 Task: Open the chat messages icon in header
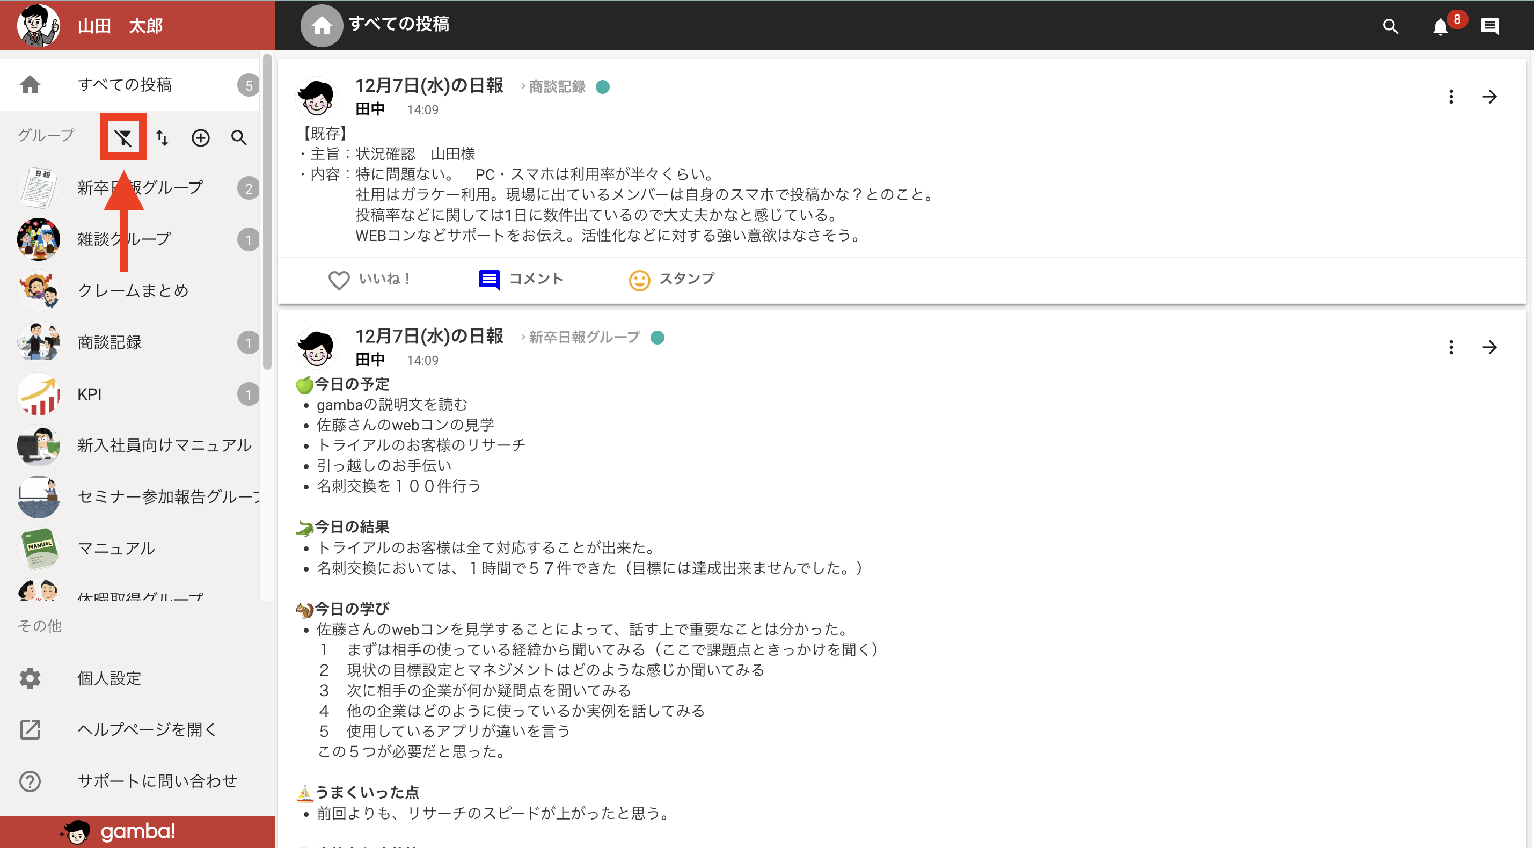(1490, 26)
